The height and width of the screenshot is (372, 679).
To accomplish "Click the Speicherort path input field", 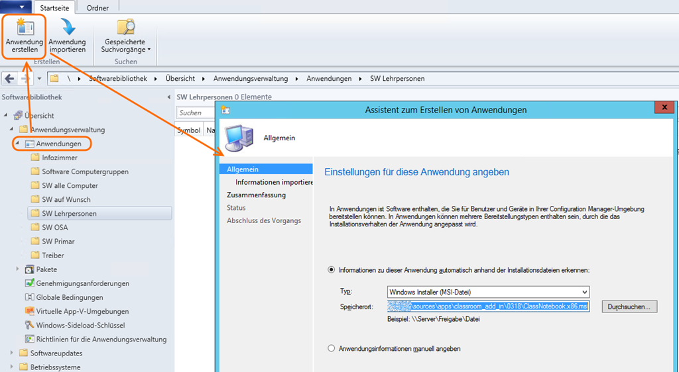I will [x=487, y=306].
